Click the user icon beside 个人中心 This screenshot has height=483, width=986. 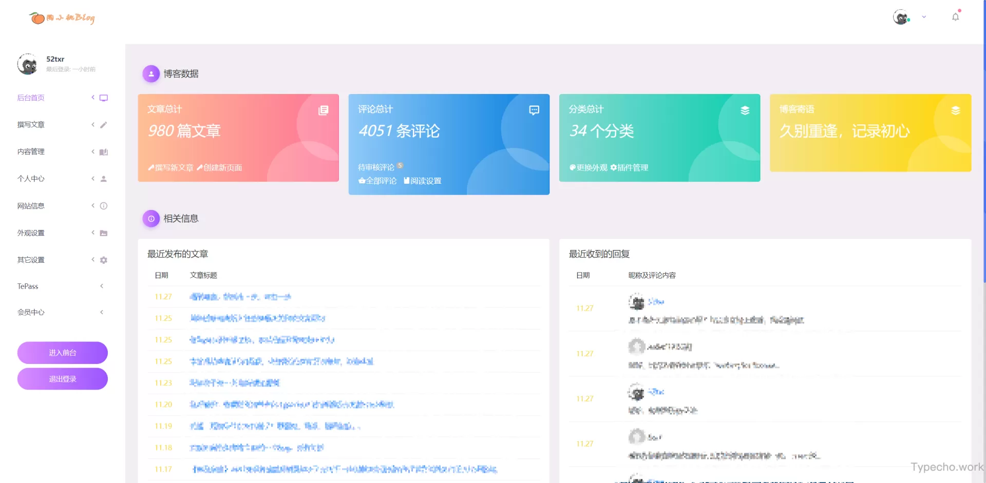[x=104, y=179]
